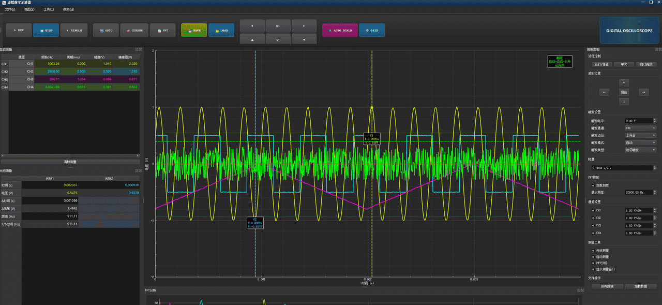Activate AUTO SCALE in the toolbar

click(339, 31)
